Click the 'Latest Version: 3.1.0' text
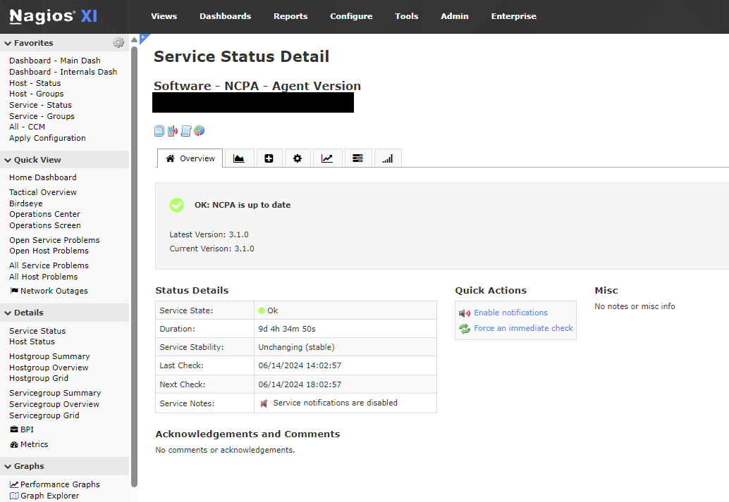Viewport: 729px width, 502px height. (209, 234)
